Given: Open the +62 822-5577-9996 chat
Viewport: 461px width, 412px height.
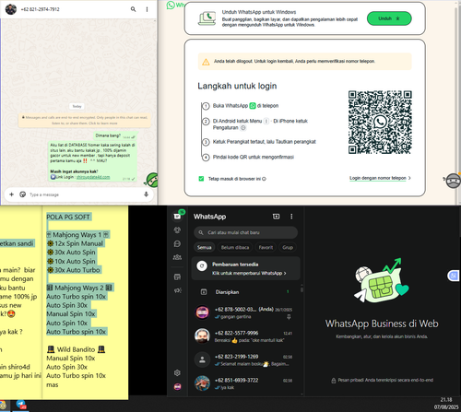Looking at the screenshot, I should pos(245,336).
